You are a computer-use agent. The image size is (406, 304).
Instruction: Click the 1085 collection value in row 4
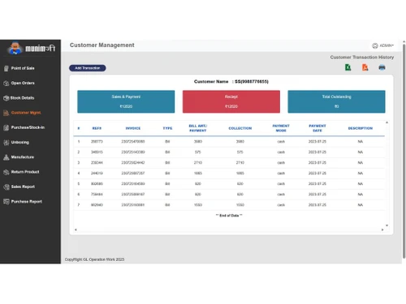[x=240, y=173]
